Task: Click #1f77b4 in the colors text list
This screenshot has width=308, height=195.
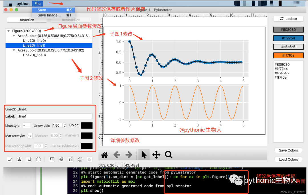Action: pyautogui.click(x=281, y=69)
